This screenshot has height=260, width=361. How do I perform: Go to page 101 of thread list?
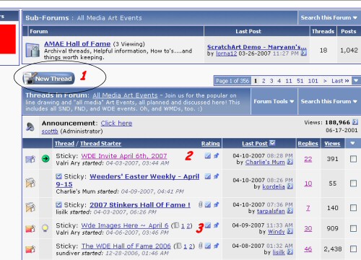pos(313,81)
